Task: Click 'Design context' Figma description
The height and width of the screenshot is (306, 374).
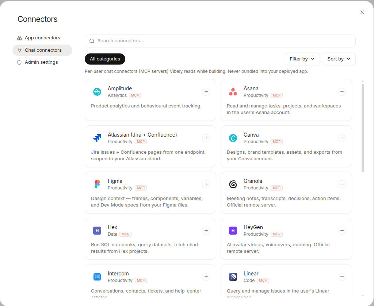Action: pyautogui.click(x=147, y=202)
